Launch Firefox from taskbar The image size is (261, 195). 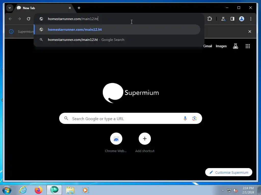click(38, 190)
